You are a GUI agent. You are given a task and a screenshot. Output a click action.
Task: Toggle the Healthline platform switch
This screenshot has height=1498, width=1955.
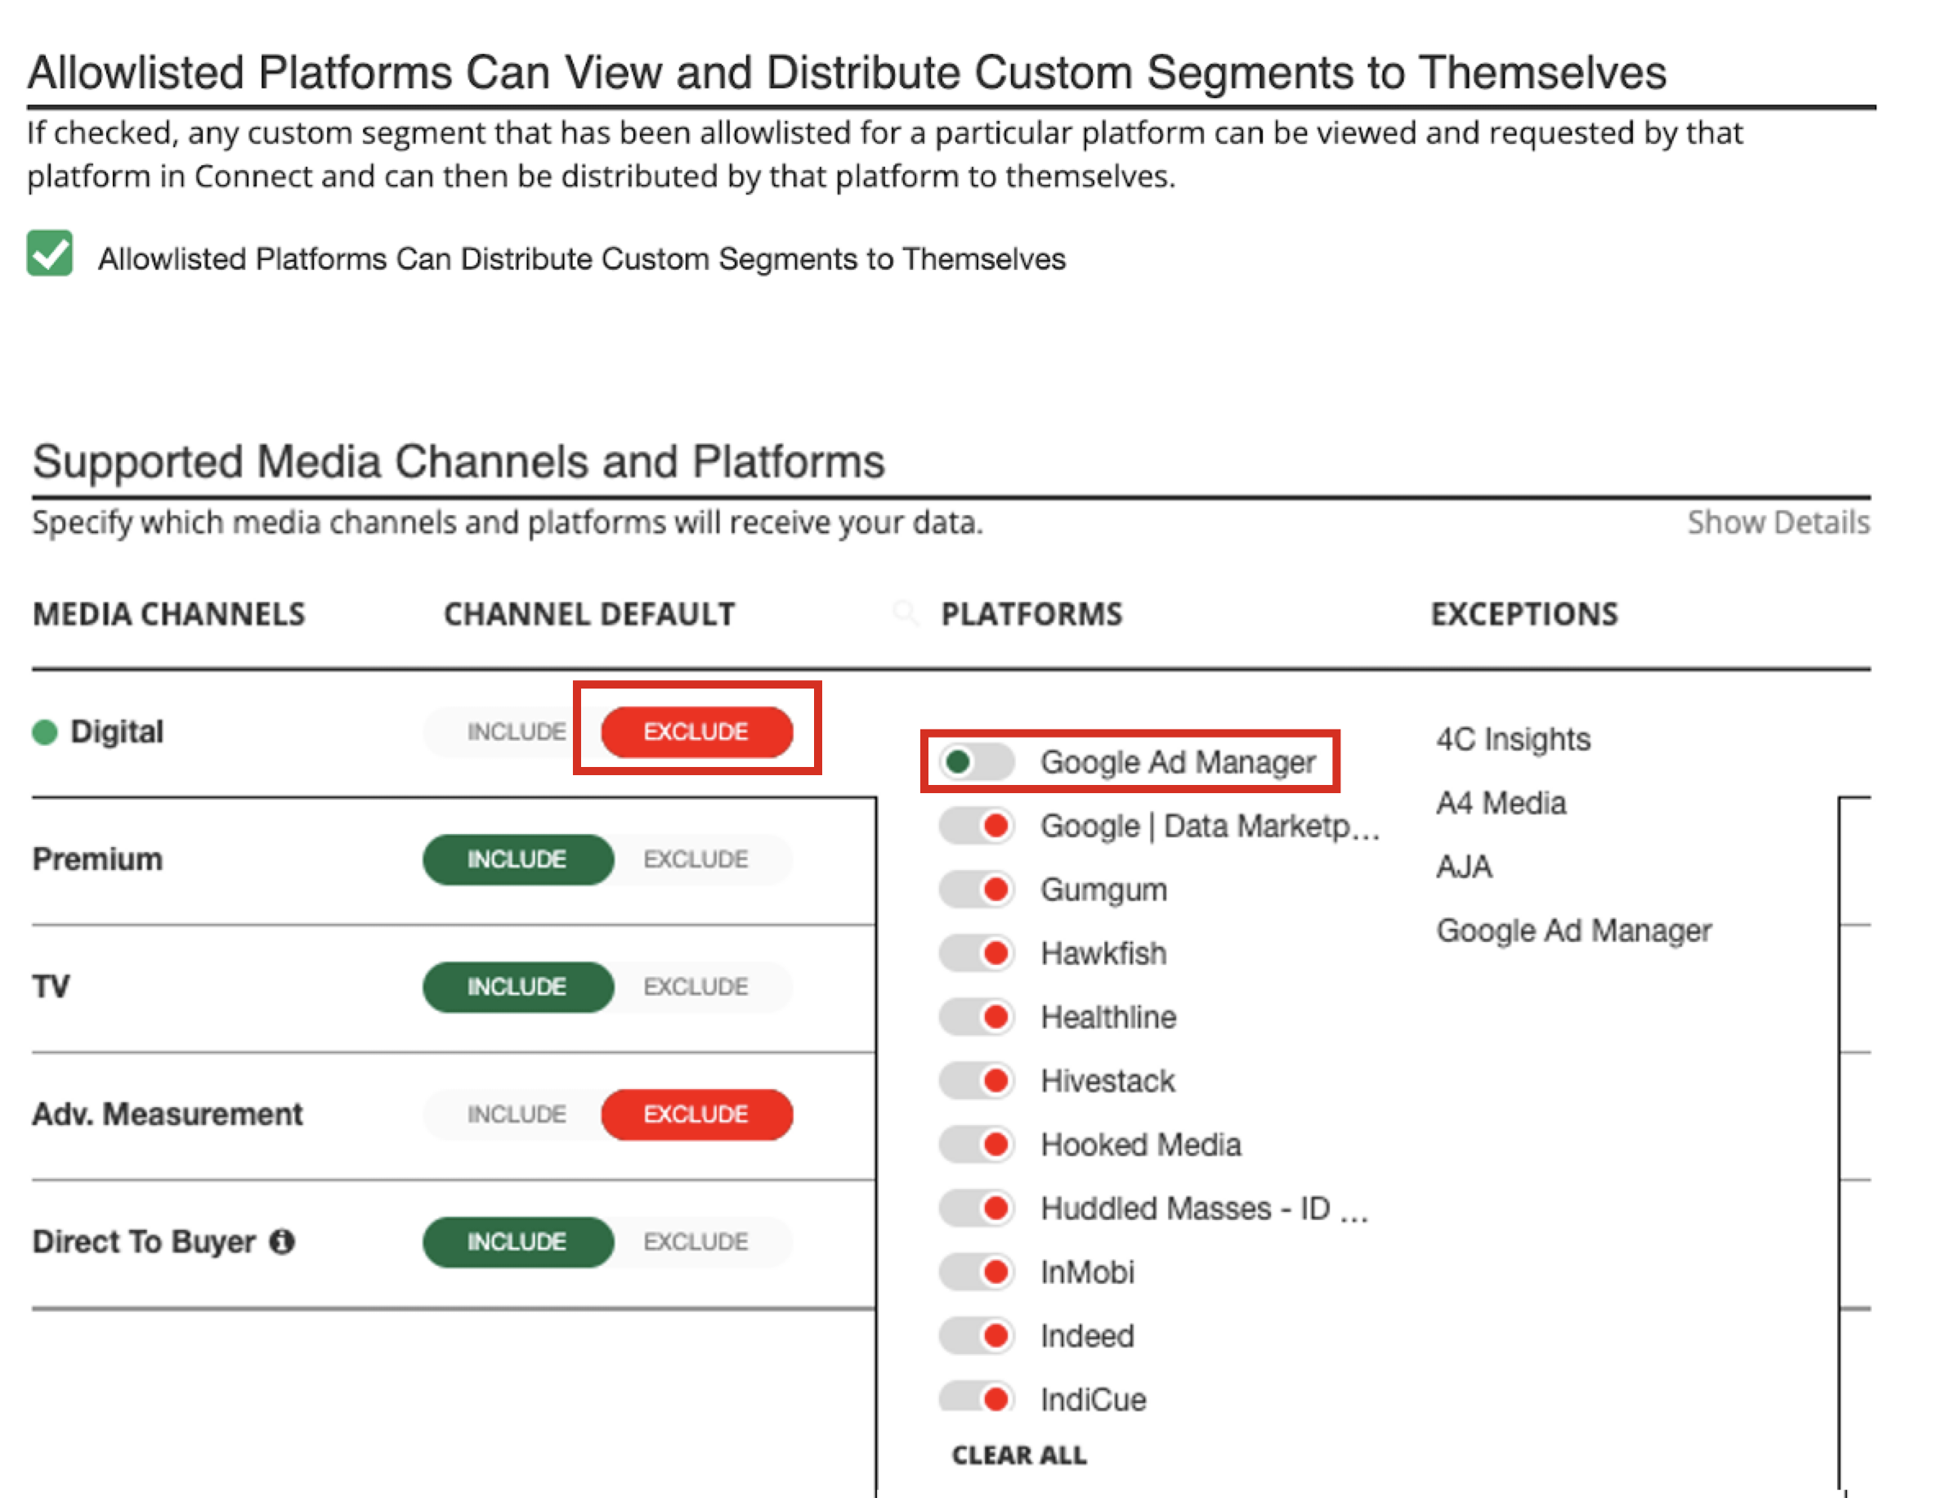[x=977, y=1017]
